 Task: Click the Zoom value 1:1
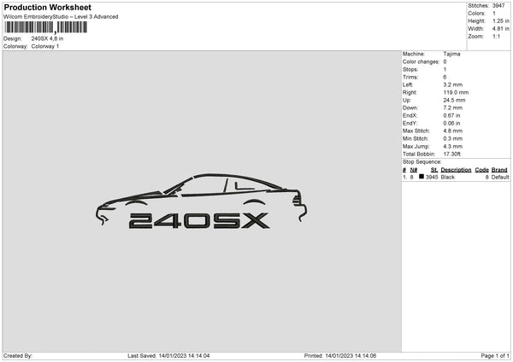coord(496,36)
